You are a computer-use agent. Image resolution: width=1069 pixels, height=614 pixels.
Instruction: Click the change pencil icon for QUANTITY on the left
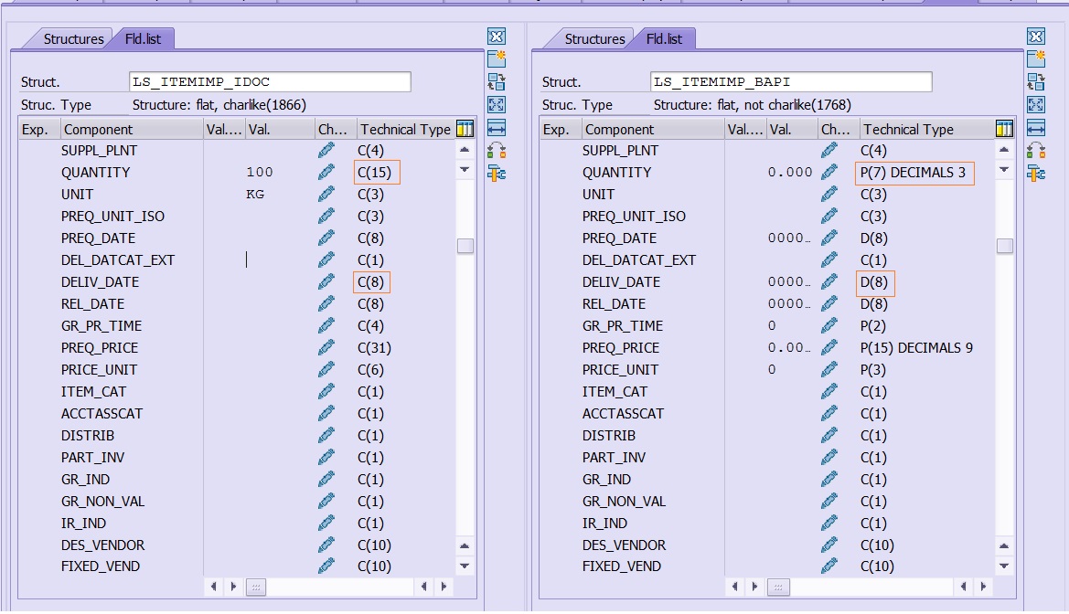[x=326, y=172]
